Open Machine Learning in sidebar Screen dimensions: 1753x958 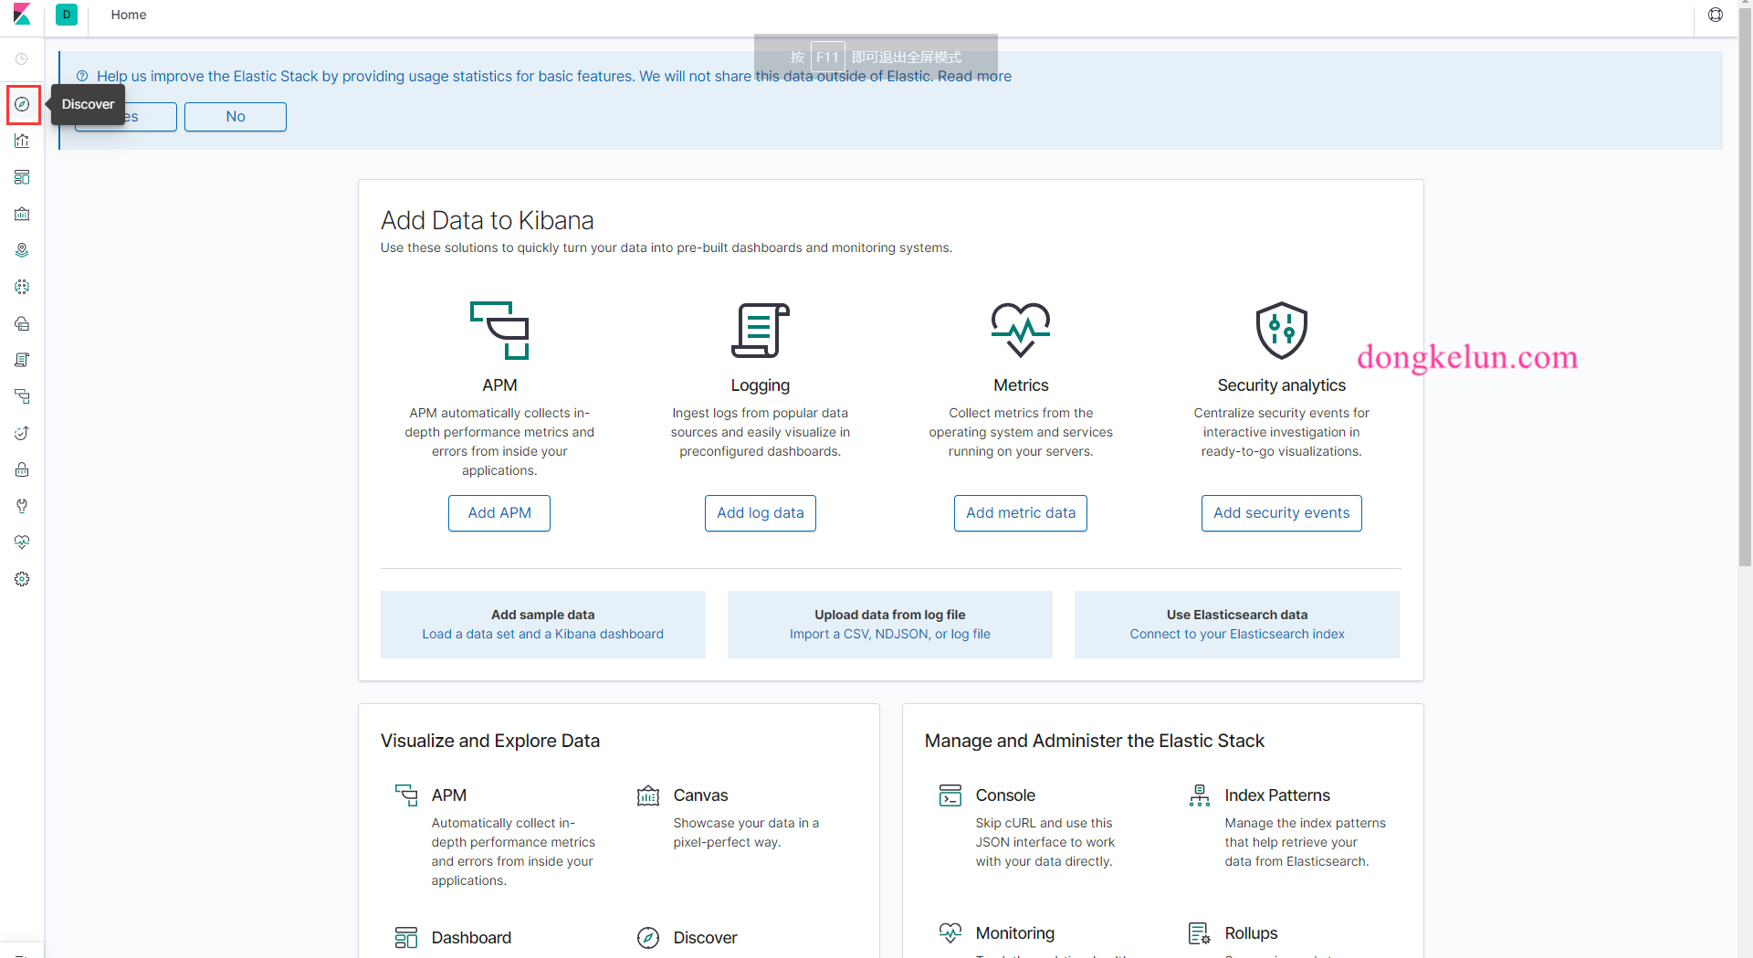[22, 287]
